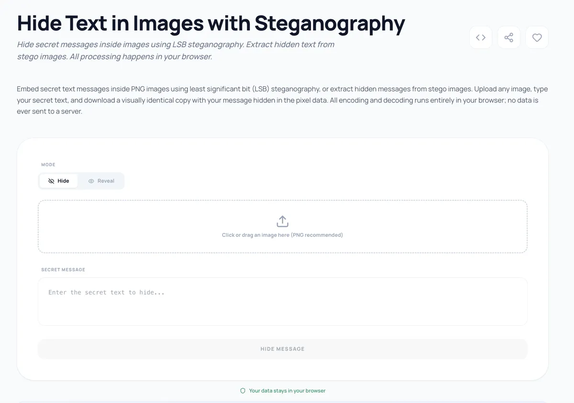574x403 pixels.
Task: Click the upload arrow icon
Action: [x=282, y=222]
